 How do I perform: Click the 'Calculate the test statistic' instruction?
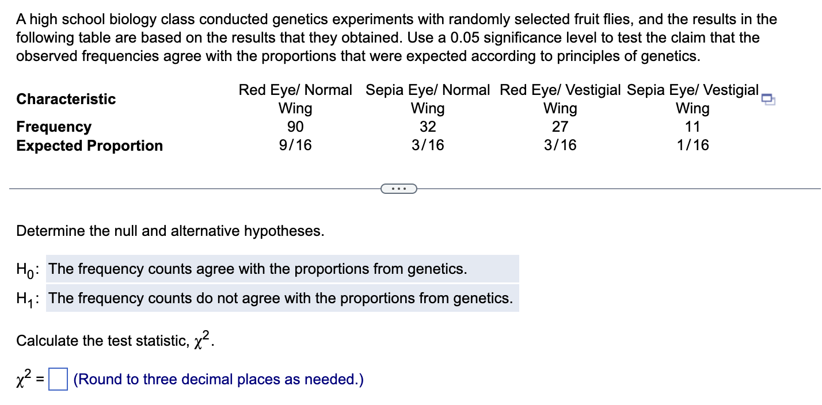pyautogui.click(x=115, y=341)
